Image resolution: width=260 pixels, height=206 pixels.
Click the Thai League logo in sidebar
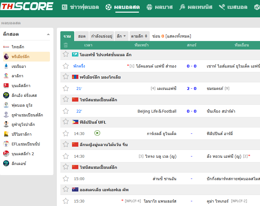pos(6,47)
